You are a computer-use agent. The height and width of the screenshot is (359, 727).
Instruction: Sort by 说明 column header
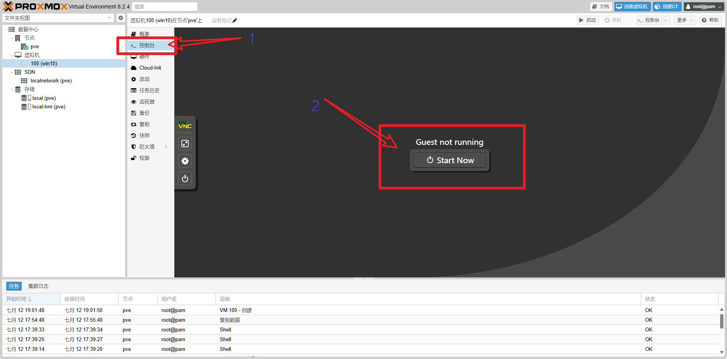(x=428, y=299)
